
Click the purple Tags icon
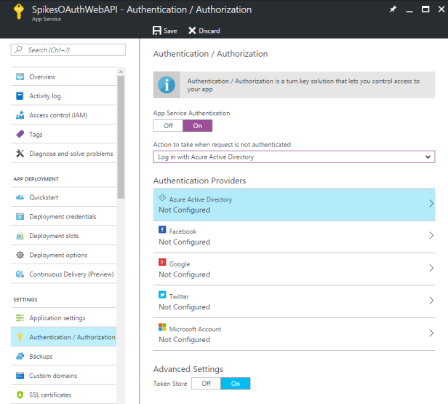[20, 134]
